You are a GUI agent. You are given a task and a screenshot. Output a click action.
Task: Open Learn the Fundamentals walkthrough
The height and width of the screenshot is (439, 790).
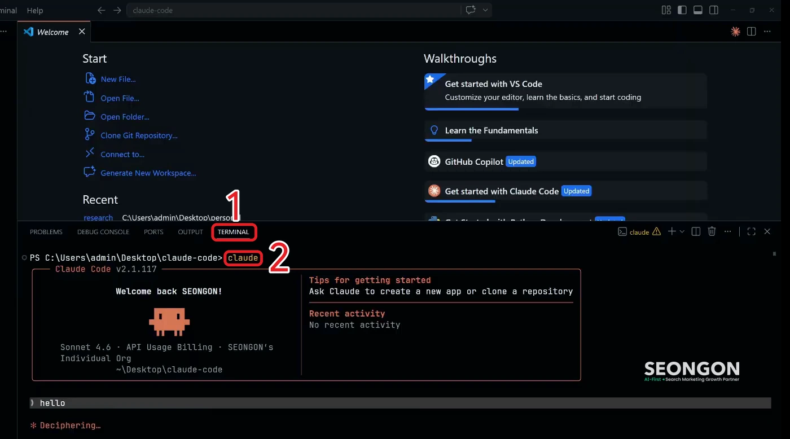pos(565,130)
